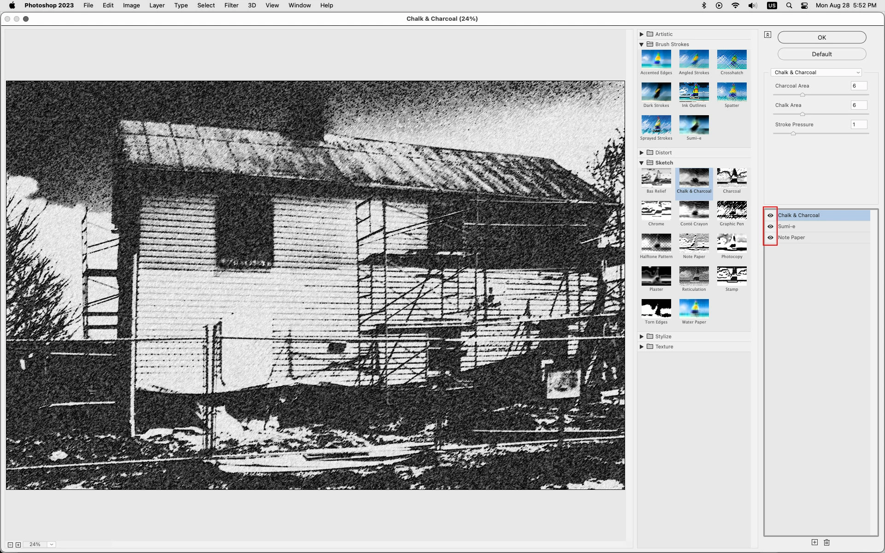Screen dimensions: 885x553
Task: Toggle visibility of the Sumi-e effect layer
Action: (770, 226)
